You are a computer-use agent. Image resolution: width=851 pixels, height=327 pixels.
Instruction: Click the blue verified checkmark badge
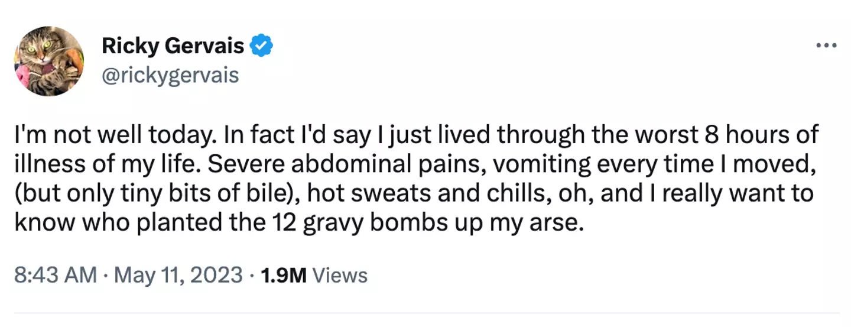262,46
